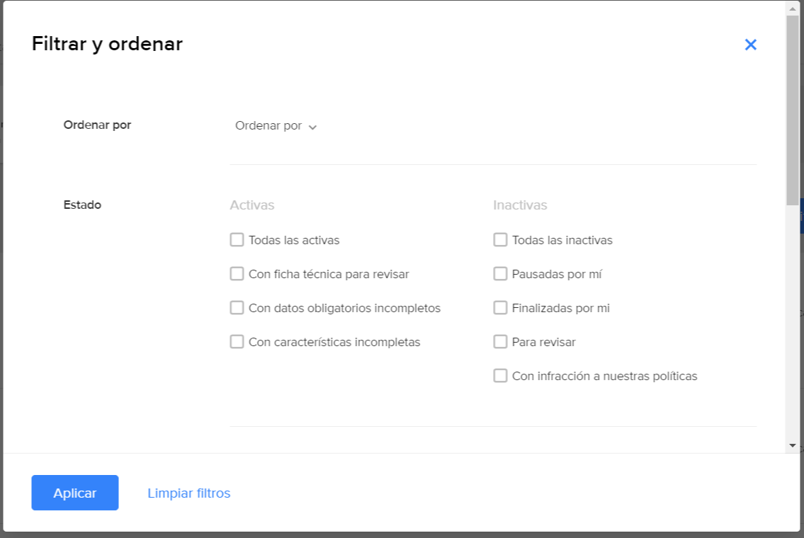
Task: Click the Filtrar y ordenar title
Action: tap(107, 44)
